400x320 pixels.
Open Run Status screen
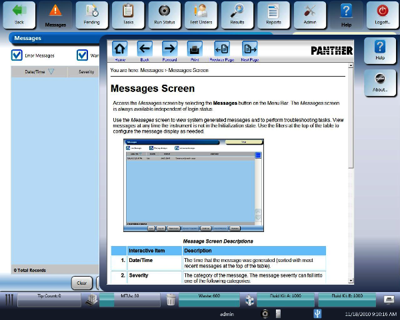tap(164, 15)
